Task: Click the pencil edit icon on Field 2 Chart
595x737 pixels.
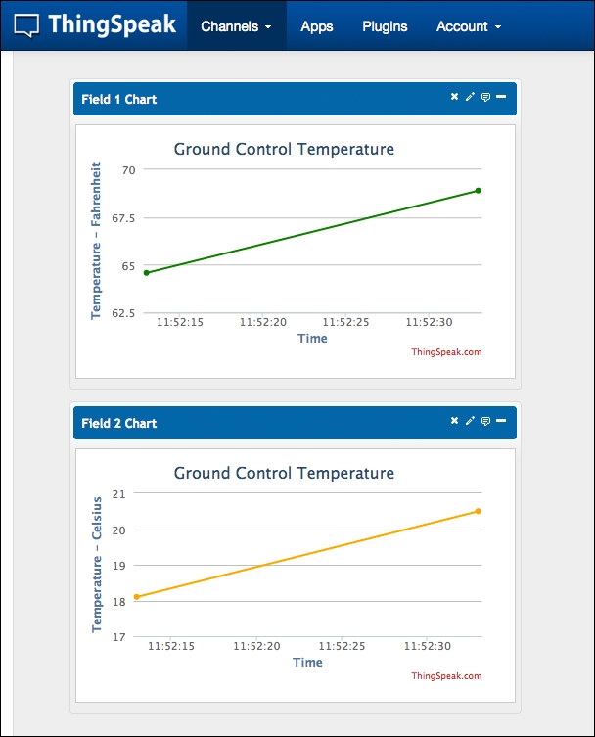Action: tap(470, 421)
